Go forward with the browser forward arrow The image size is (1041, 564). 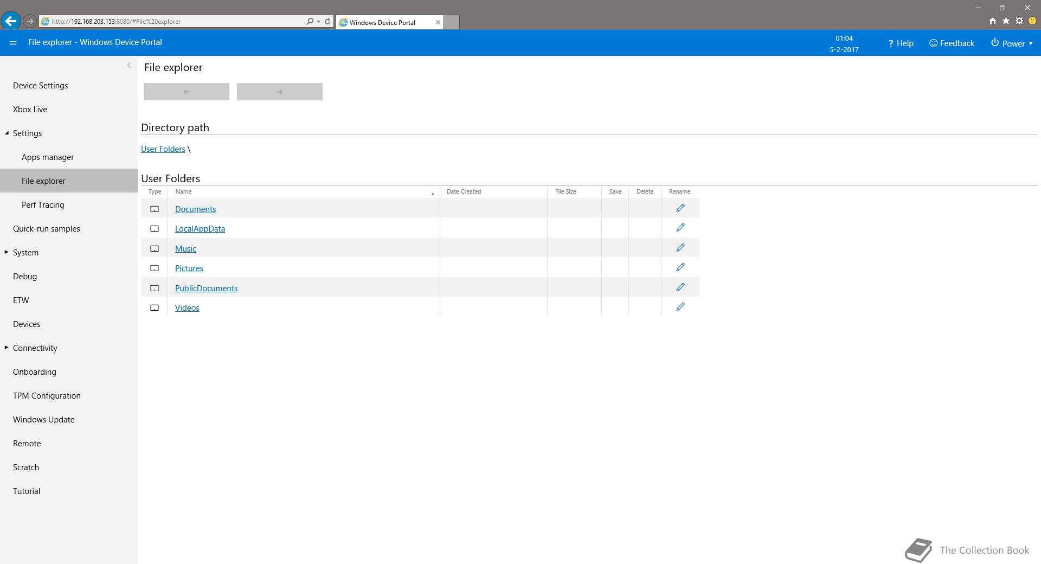point(30,21)
